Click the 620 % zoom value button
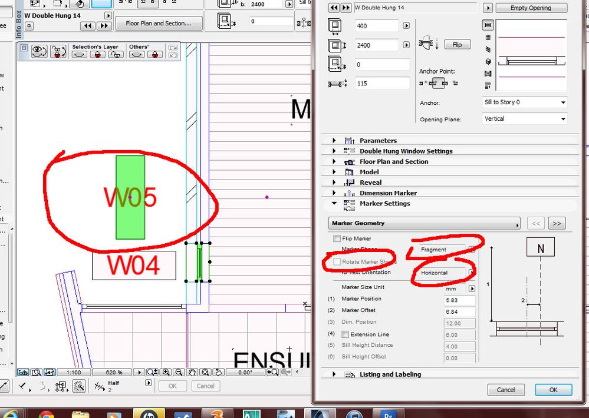The height and width of the screenshot is (418, 589). tap(114, 372)
